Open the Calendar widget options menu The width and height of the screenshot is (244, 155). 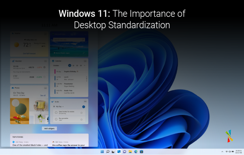tap(85, 61)
